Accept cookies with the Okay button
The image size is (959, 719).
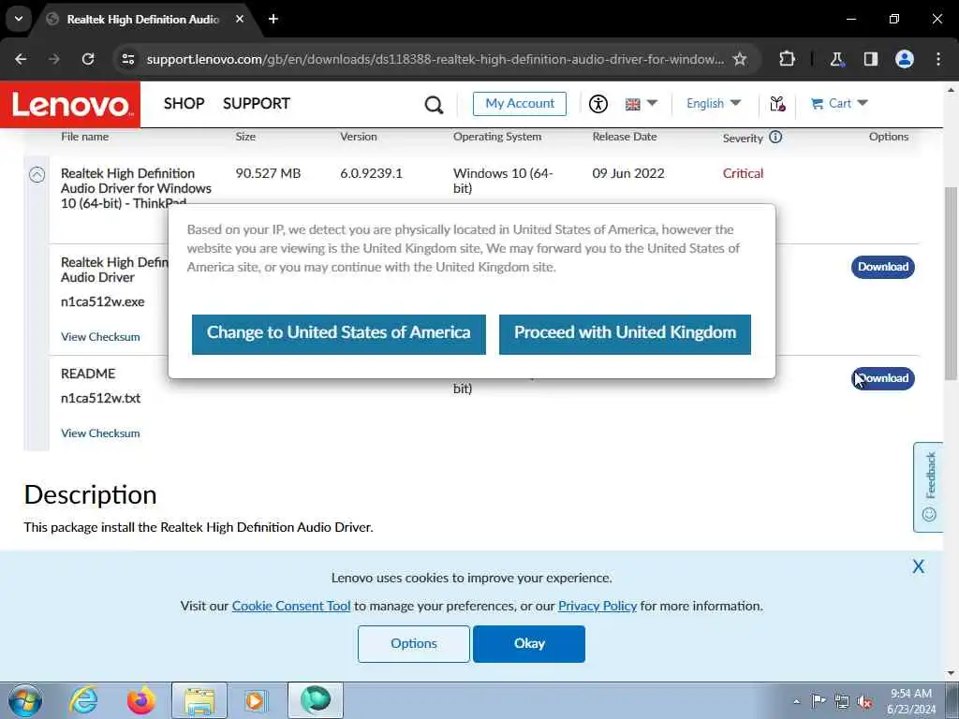pos(529,644)
